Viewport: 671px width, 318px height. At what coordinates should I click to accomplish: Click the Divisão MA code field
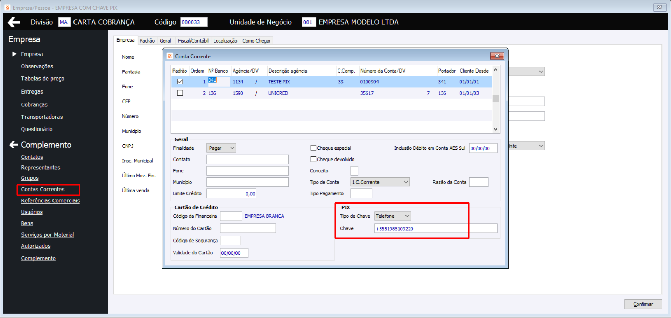point(64,22)
